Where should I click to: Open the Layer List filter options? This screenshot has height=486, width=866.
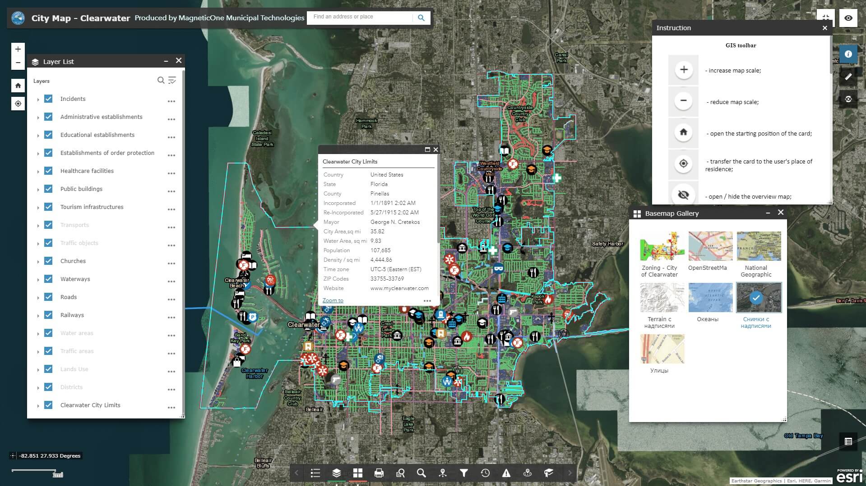172,81
